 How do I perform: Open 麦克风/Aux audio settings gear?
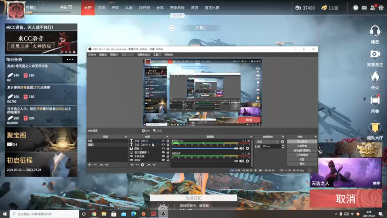pos(248,148)
